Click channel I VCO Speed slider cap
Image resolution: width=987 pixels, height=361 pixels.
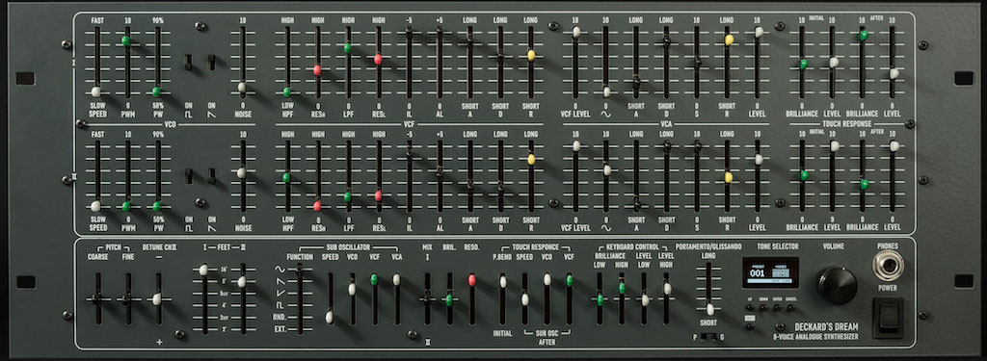(96, 91)
